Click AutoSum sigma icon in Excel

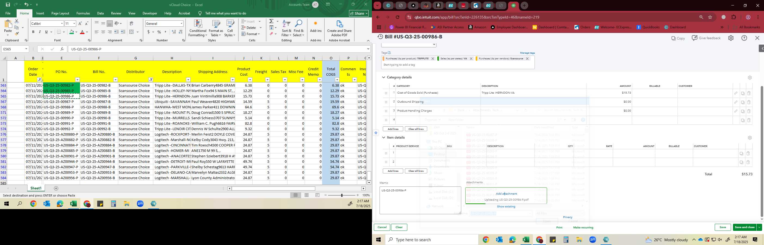pyautogui.click(x=271, y=21)
